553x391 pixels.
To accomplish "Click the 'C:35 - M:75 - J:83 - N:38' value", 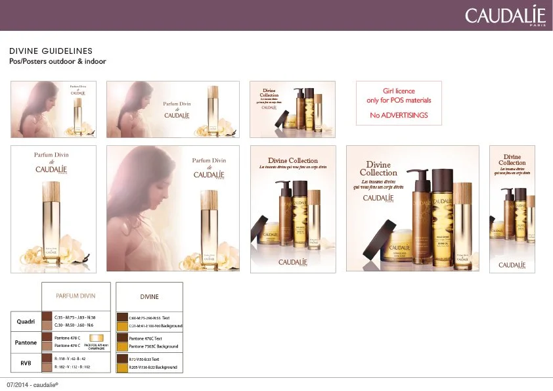I will click(75, 317).
